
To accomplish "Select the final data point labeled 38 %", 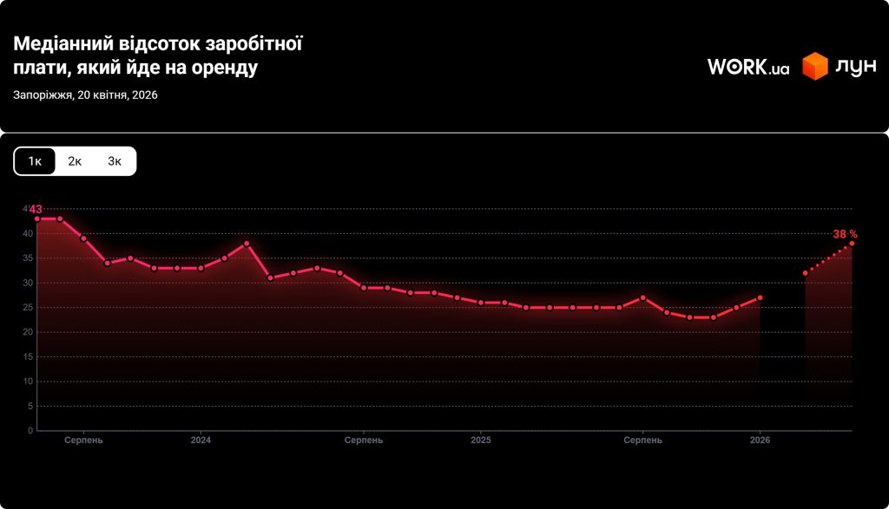I will click(852, 243).
